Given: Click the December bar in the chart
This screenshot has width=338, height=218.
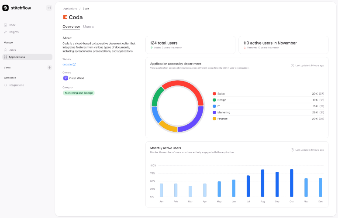Looking at the screenshot, I should [x=321, y=187].
